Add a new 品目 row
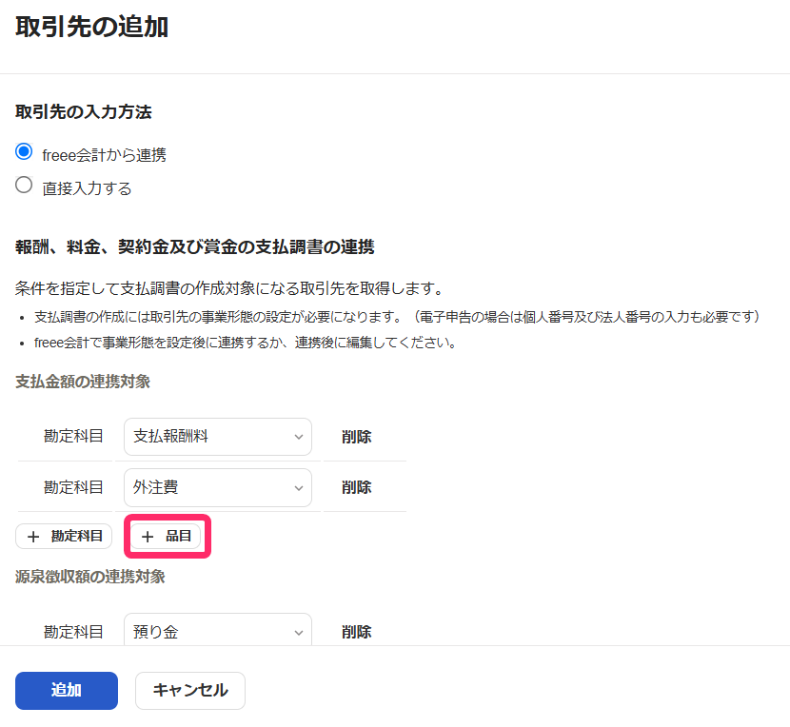The height and width of the screenshot is (727, 790). (167, 536)
